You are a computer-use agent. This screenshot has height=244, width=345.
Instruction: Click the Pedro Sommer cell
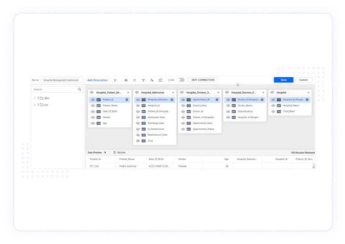128,166
